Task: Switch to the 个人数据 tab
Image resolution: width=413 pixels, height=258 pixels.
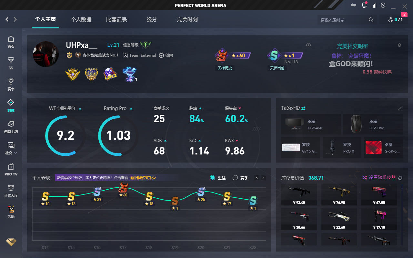Action: [x=81, y=20]
